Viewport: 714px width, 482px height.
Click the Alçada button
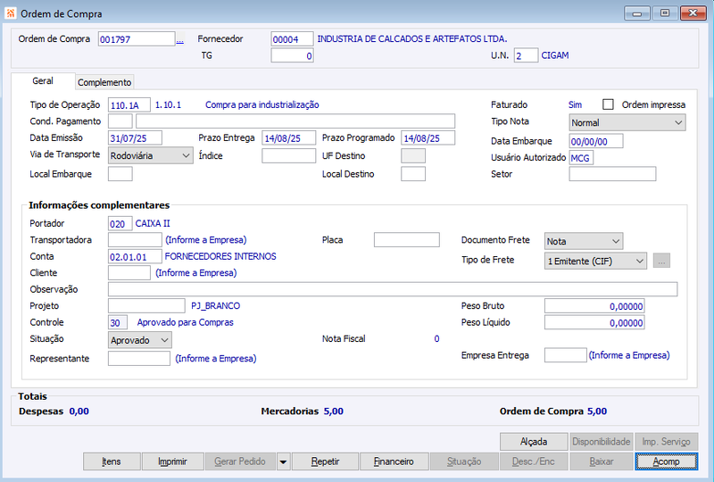[534, 442]
